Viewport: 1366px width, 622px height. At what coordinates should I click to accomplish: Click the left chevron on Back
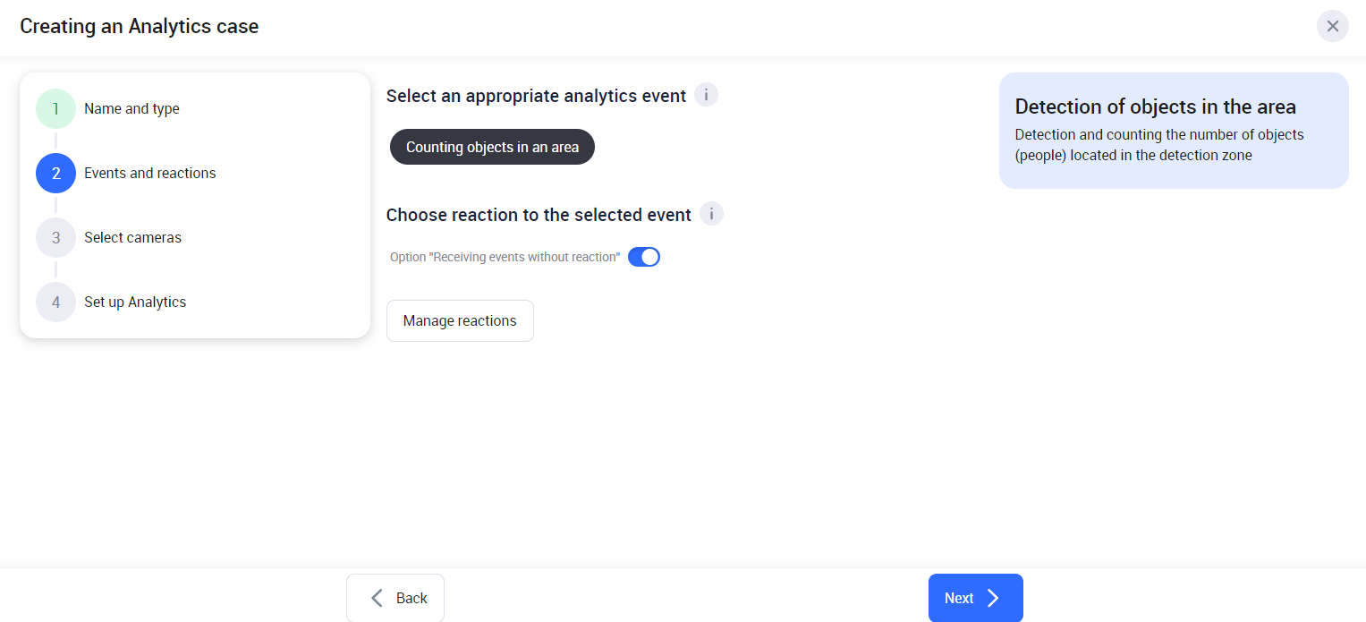point(378,598)
